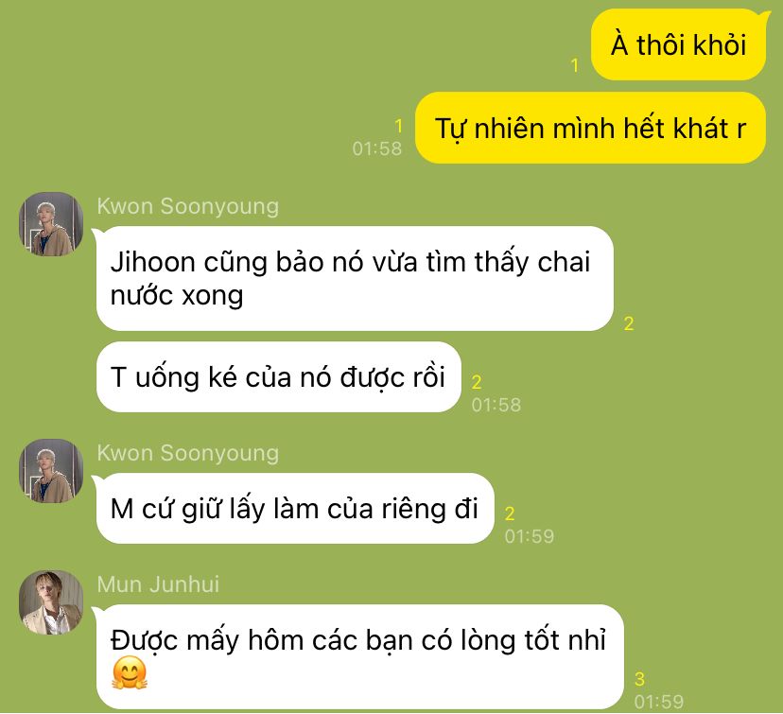
Task: Tap the 01:59 timestamp beside Mun Junhui's message
Action: [x=659, y=702]
